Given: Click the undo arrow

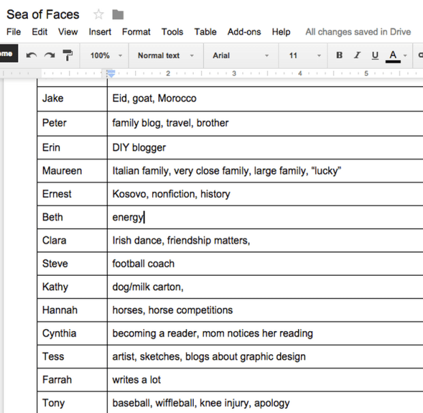Looking at the screenshot, I should pos(31,56).
